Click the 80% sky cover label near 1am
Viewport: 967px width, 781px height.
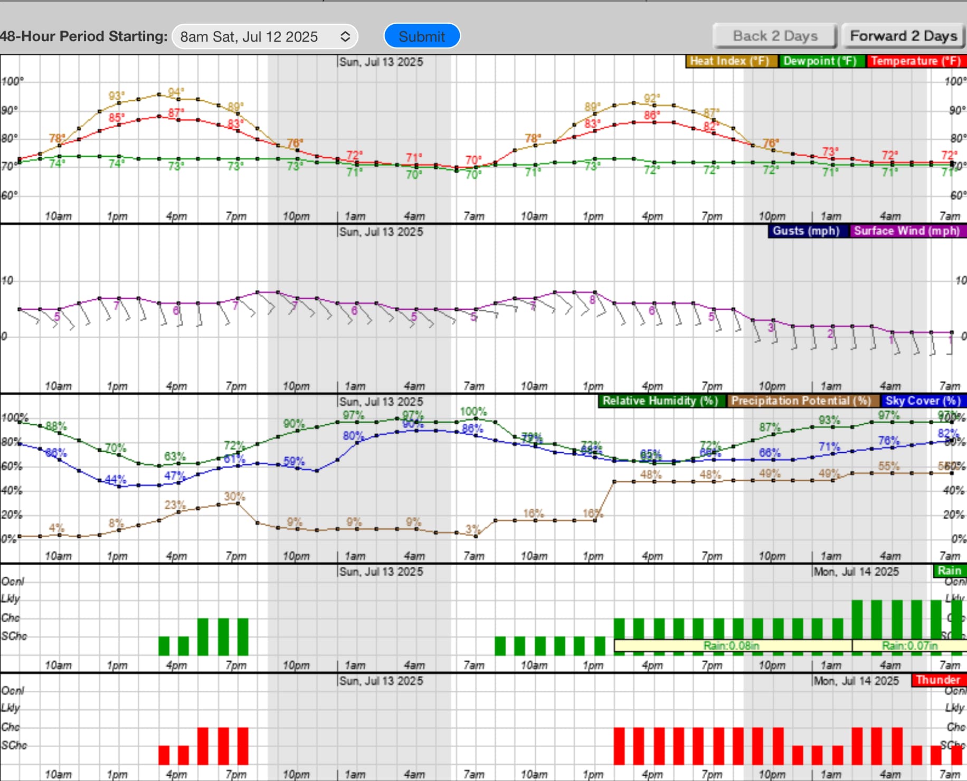[x=353, y=436]
